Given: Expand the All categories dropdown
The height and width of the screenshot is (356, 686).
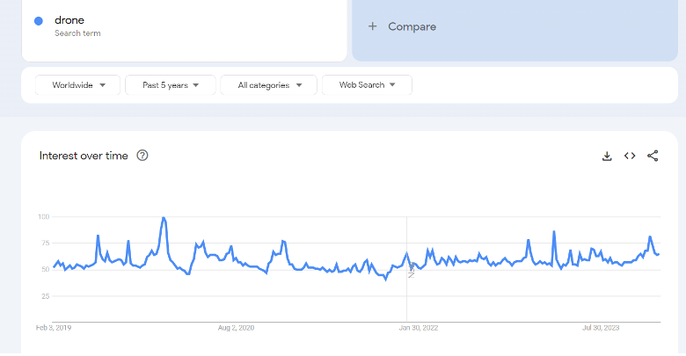Looking at the screenshot, I should click(x=268, y=85).
